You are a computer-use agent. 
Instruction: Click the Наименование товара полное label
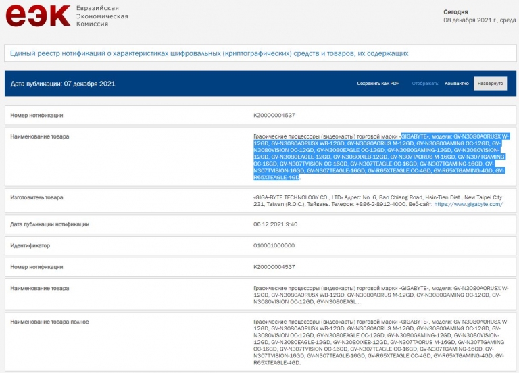coord(49,322)
